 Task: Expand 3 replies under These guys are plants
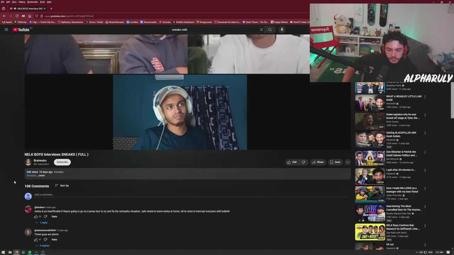pos(42,246)
